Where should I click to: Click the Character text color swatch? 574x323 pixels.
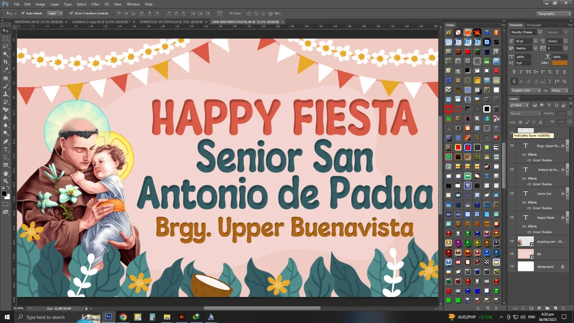click(x=559, y=63)
